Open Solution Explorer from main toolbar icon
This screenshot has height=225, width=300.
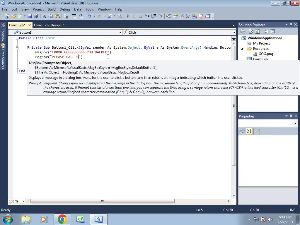[x=168, y=16]
